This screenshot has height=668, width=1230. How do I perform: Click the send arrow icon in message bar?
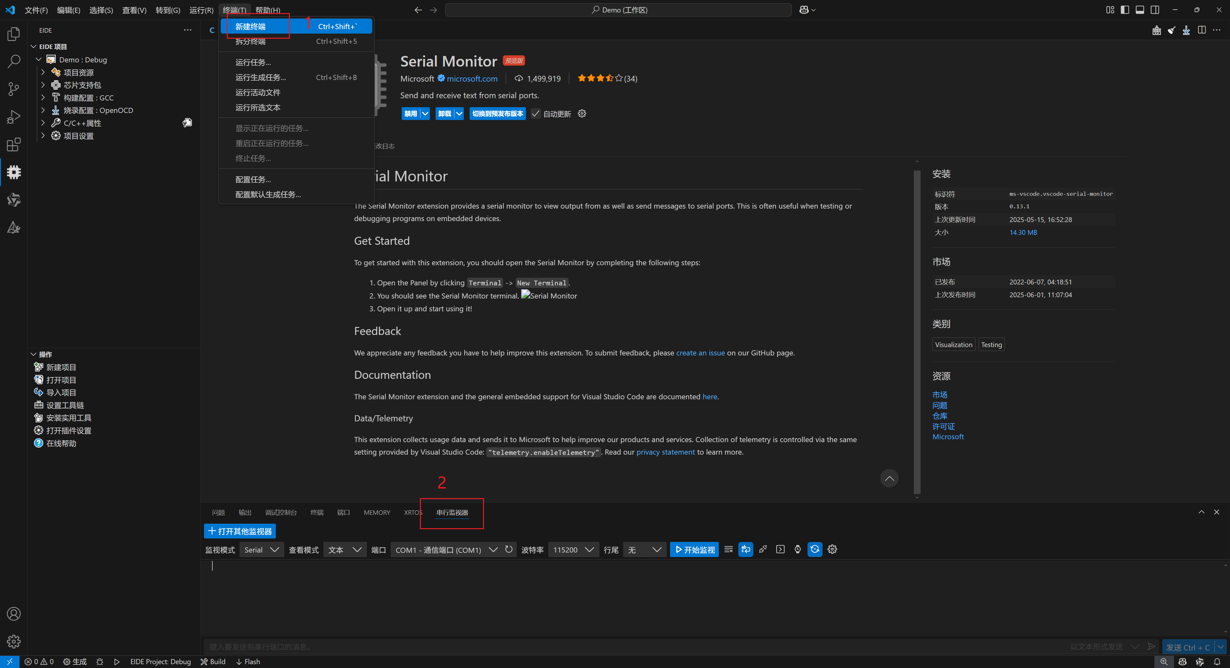(x=1151, y=647)
